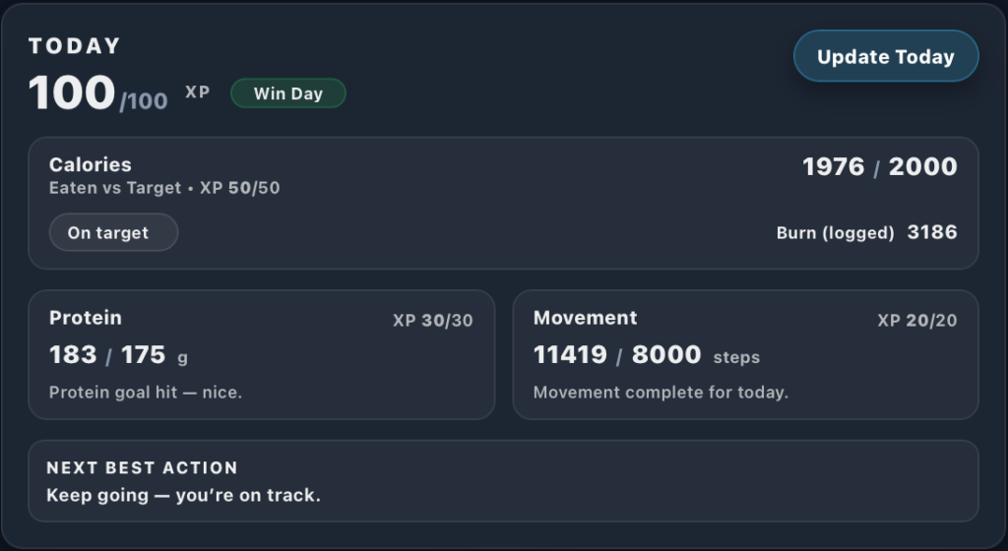Click the Next Best Action heading
This screenshot has width=1008, height=551.
pos(142,468)
